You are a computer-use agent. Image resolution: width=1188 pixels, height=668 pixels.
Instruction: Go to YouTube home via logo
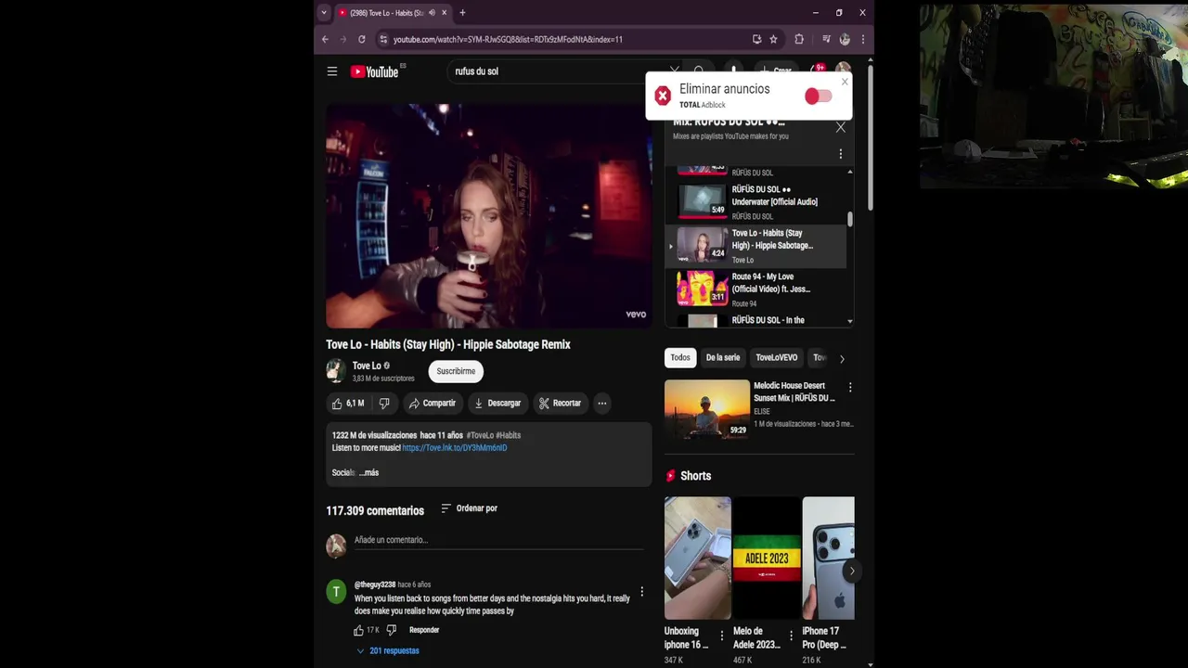[374, 71]
